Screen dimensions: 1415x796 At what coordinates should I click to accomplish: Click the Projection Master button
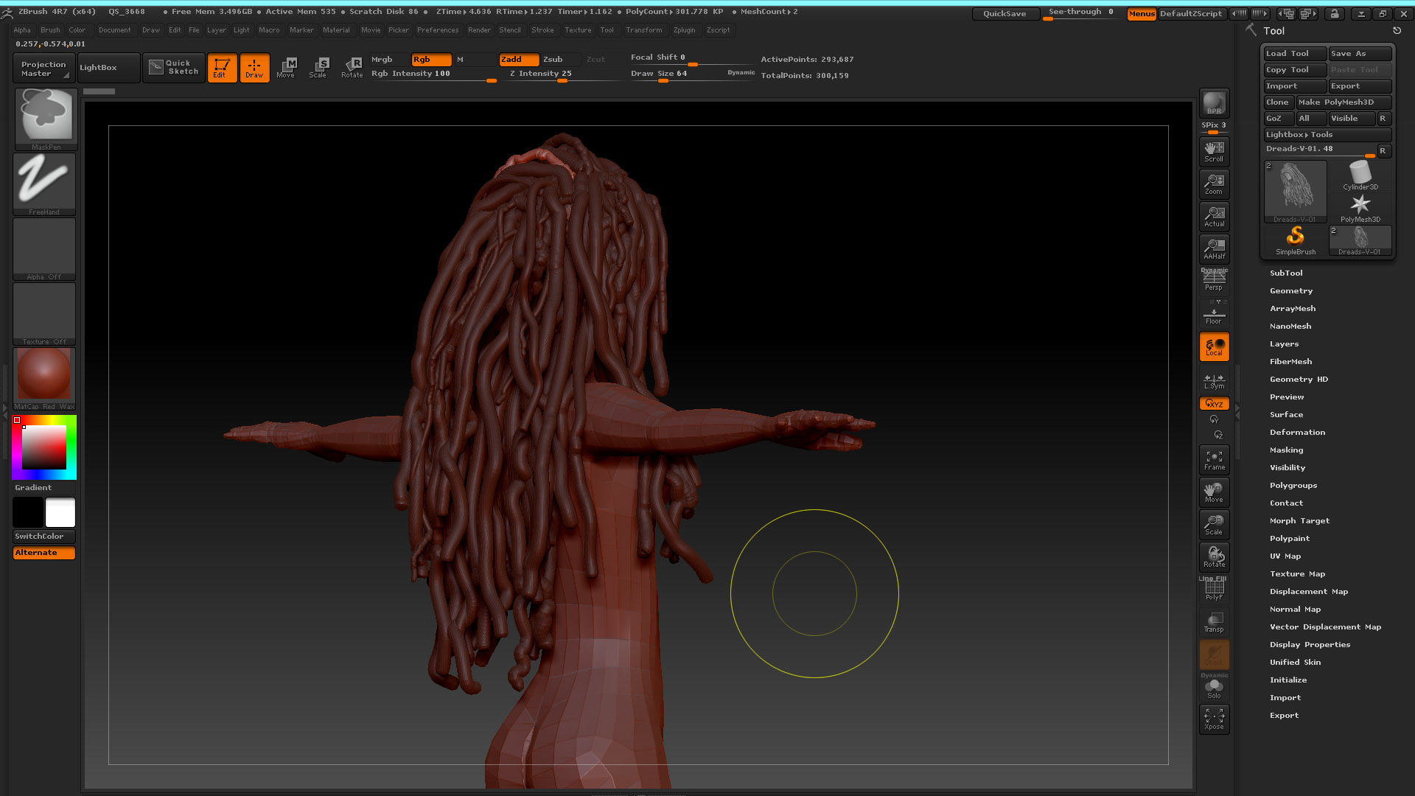pos(44,67)
